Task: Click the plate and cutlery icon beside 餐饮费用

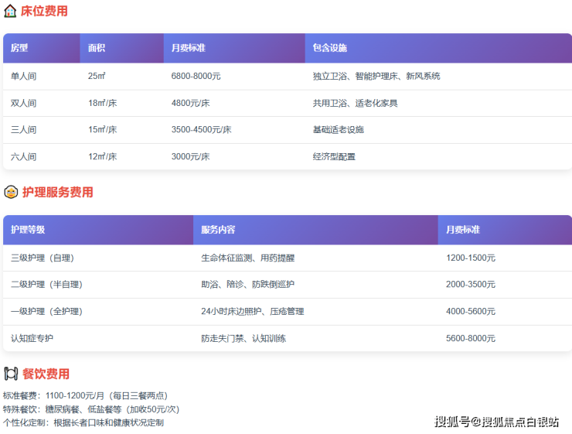Action: tap(11, 374)
